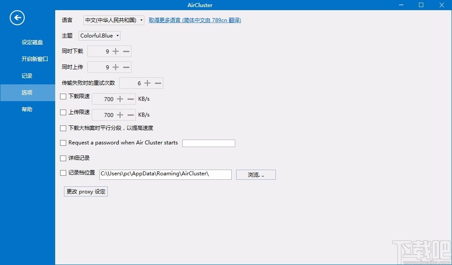The image size is (452, 265).
Task: Enable the 上传限速 upload speed limit
Action: (x=63, y=112)
